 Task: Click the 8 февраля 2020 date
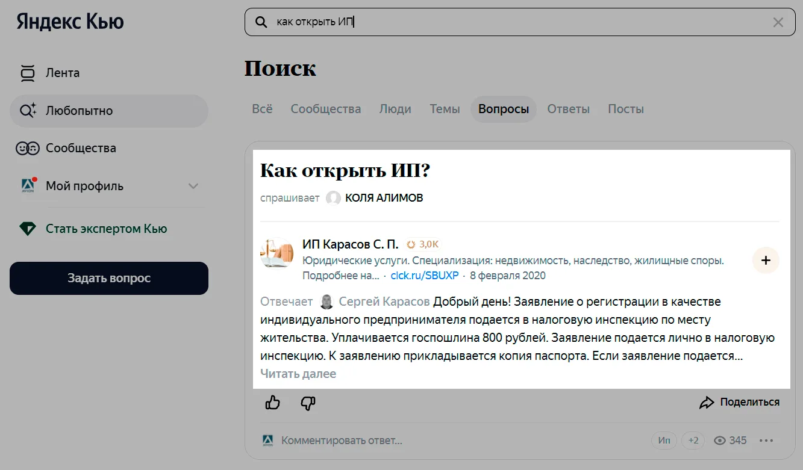[x=508, y=276]
